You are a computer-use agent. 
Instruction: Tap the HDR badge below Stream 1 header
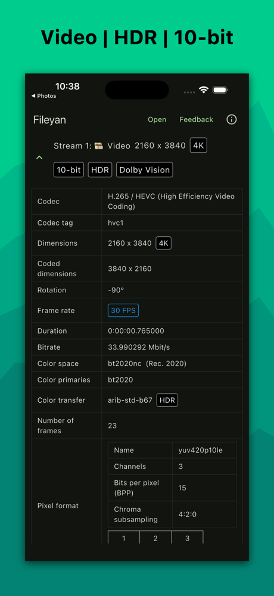tap(100, 170)
